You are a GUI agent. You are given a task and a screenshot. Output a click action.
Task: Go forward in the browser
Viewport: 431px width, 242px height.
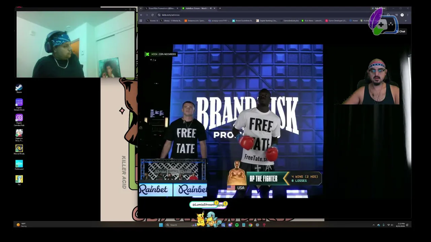pyautogui.click(x=146, y=15)
